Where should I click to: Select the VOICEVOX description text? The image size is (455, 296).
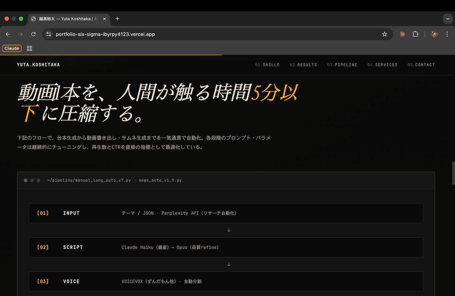[161, 281]
